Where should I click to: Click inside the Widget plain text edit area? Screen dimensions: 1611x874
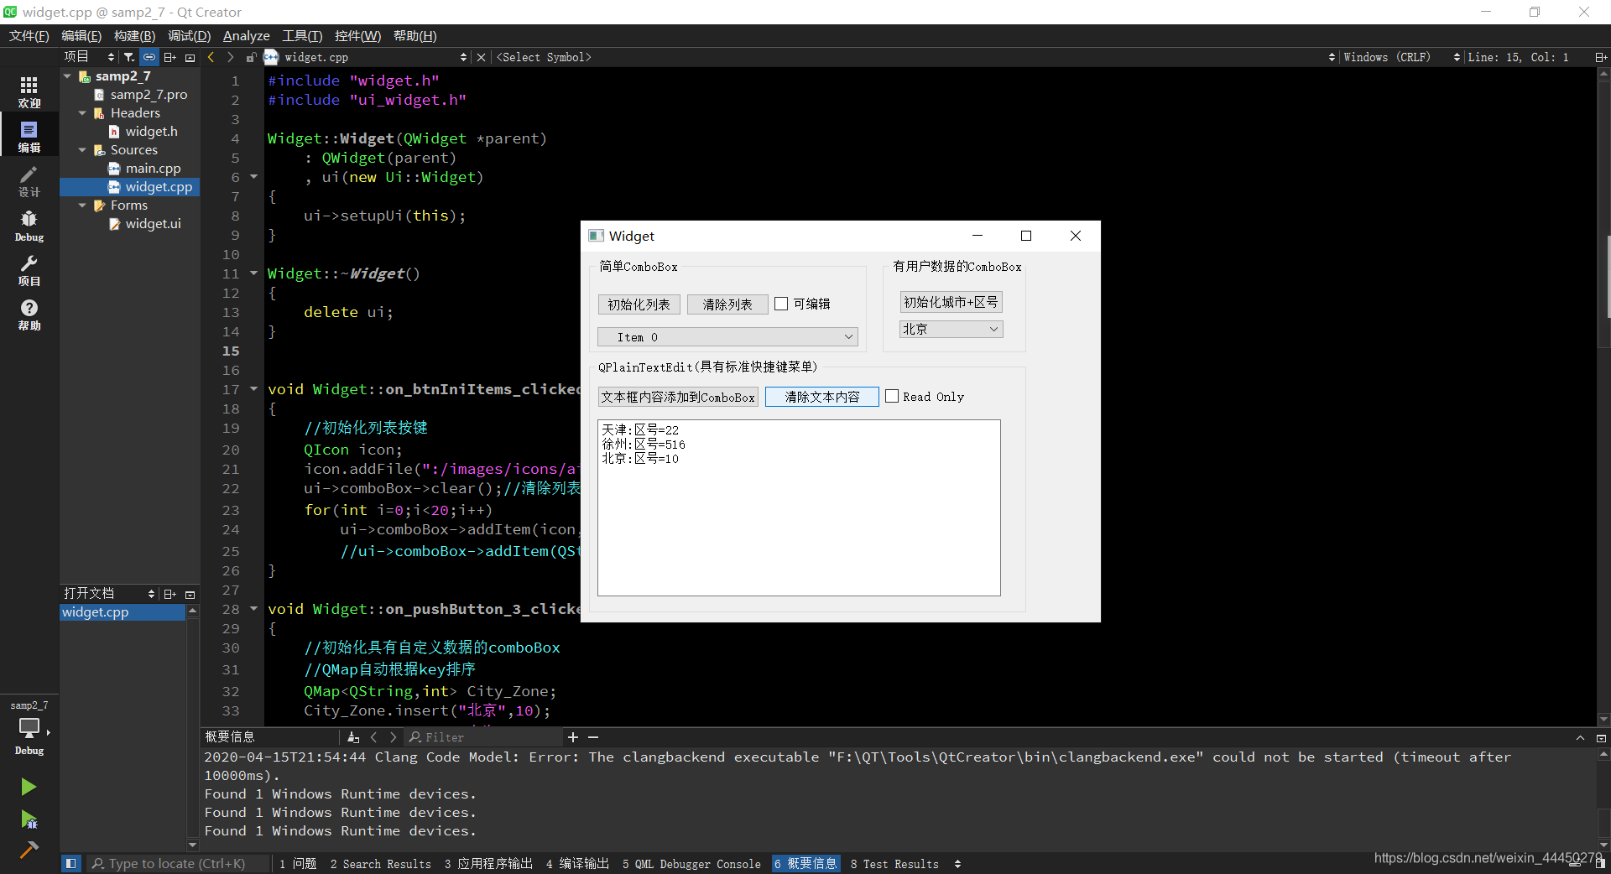pyautogui.click(x=799, y=507)
